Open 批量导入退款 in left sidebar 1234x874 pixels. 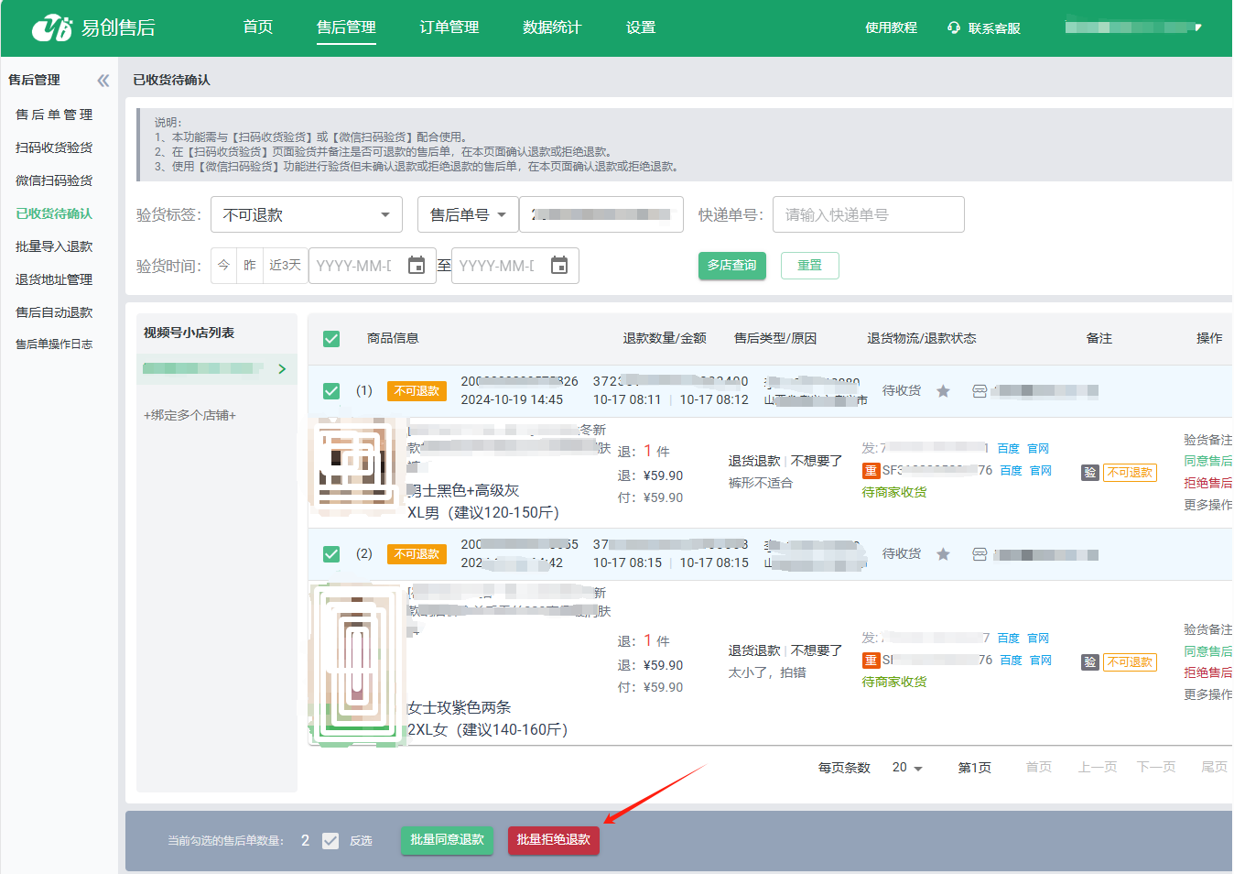[x=54, y=246]
